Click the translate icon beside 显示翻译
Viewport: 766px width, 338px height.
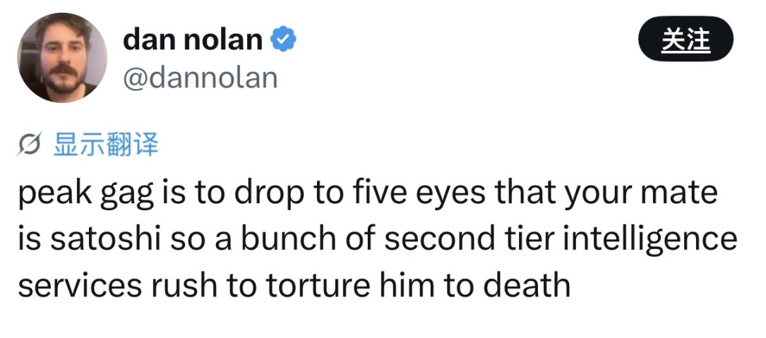tap(32, 145)
